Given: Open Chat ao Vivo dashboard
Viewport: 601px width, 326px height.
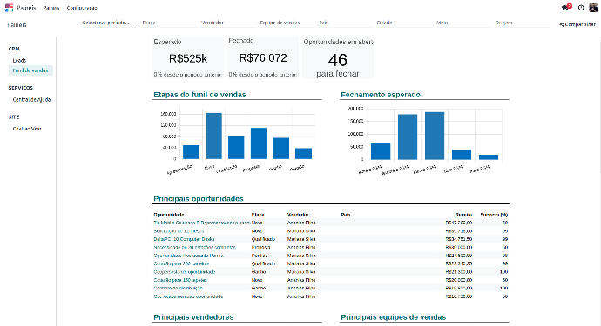Looking at the screenshot, I should pos(27,129).
